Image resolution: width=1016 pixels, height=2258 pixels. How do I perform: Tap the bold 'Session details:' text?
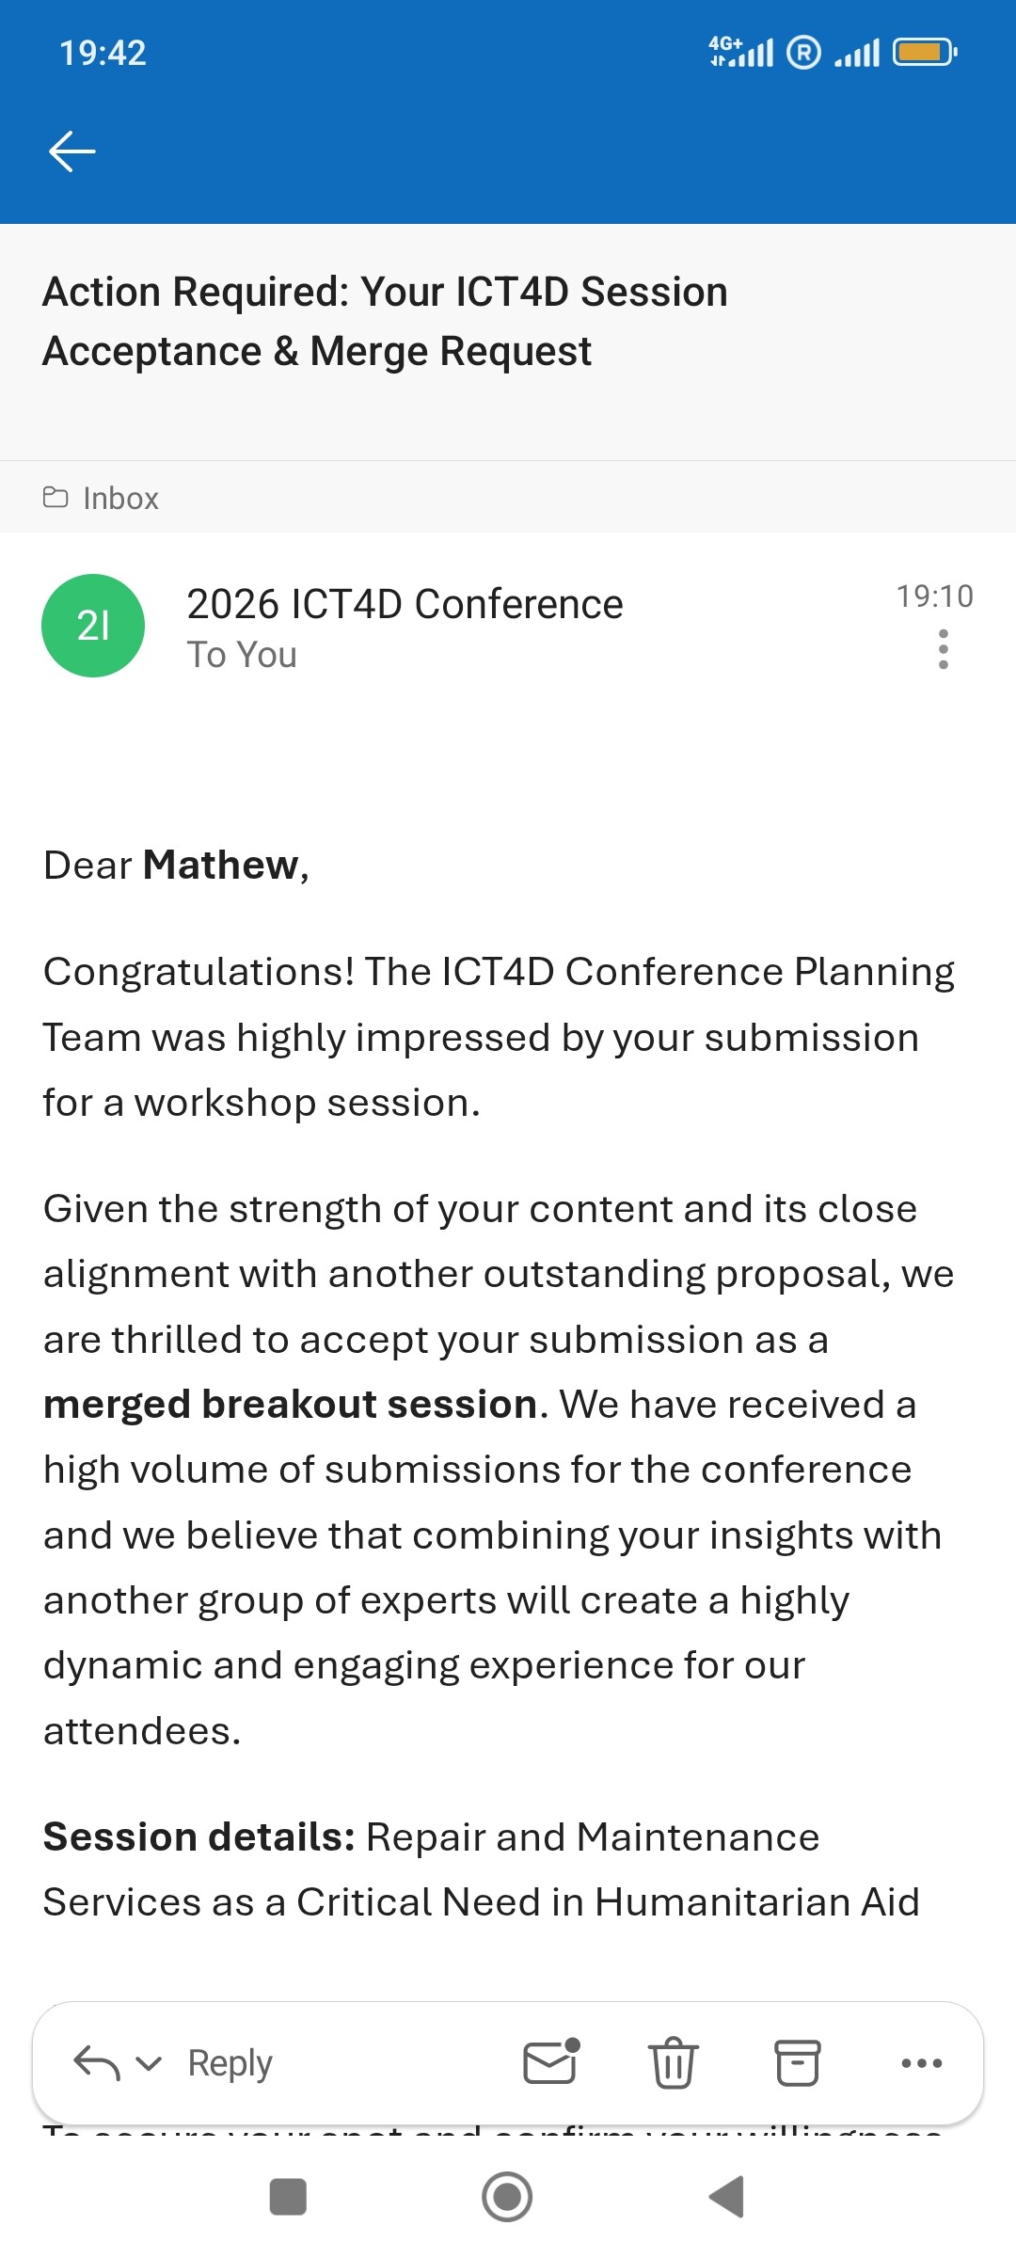pyautogui.click(x=199, y=1837)
